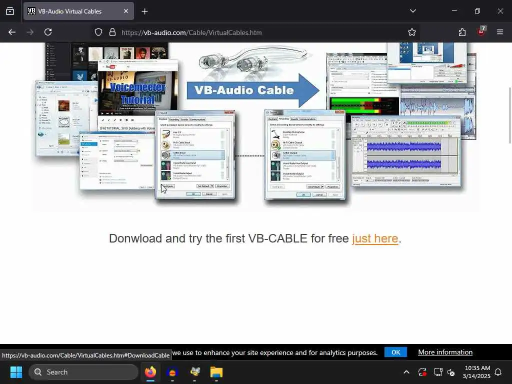Select the VB-Audio Virtual Cables tab
Viewport: 512px width, 384px height.
[78, 11]
